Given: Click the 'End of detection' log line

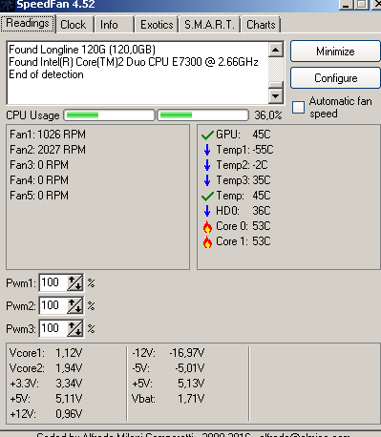Looking at the screenshot, I should (46, 74).
